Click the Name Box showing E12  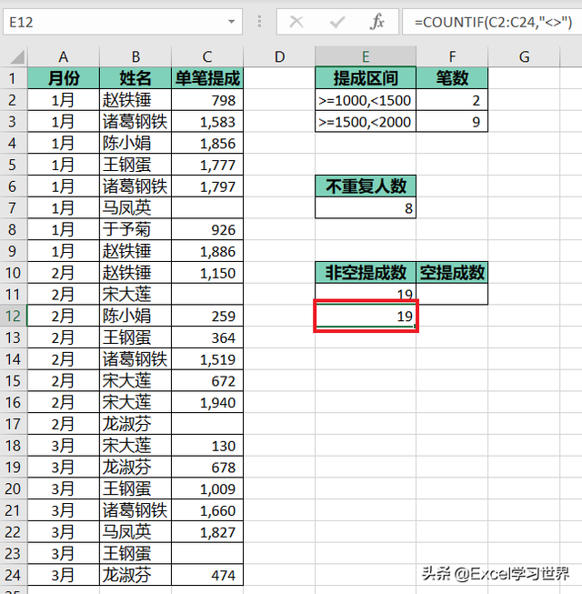coord(123,22)
